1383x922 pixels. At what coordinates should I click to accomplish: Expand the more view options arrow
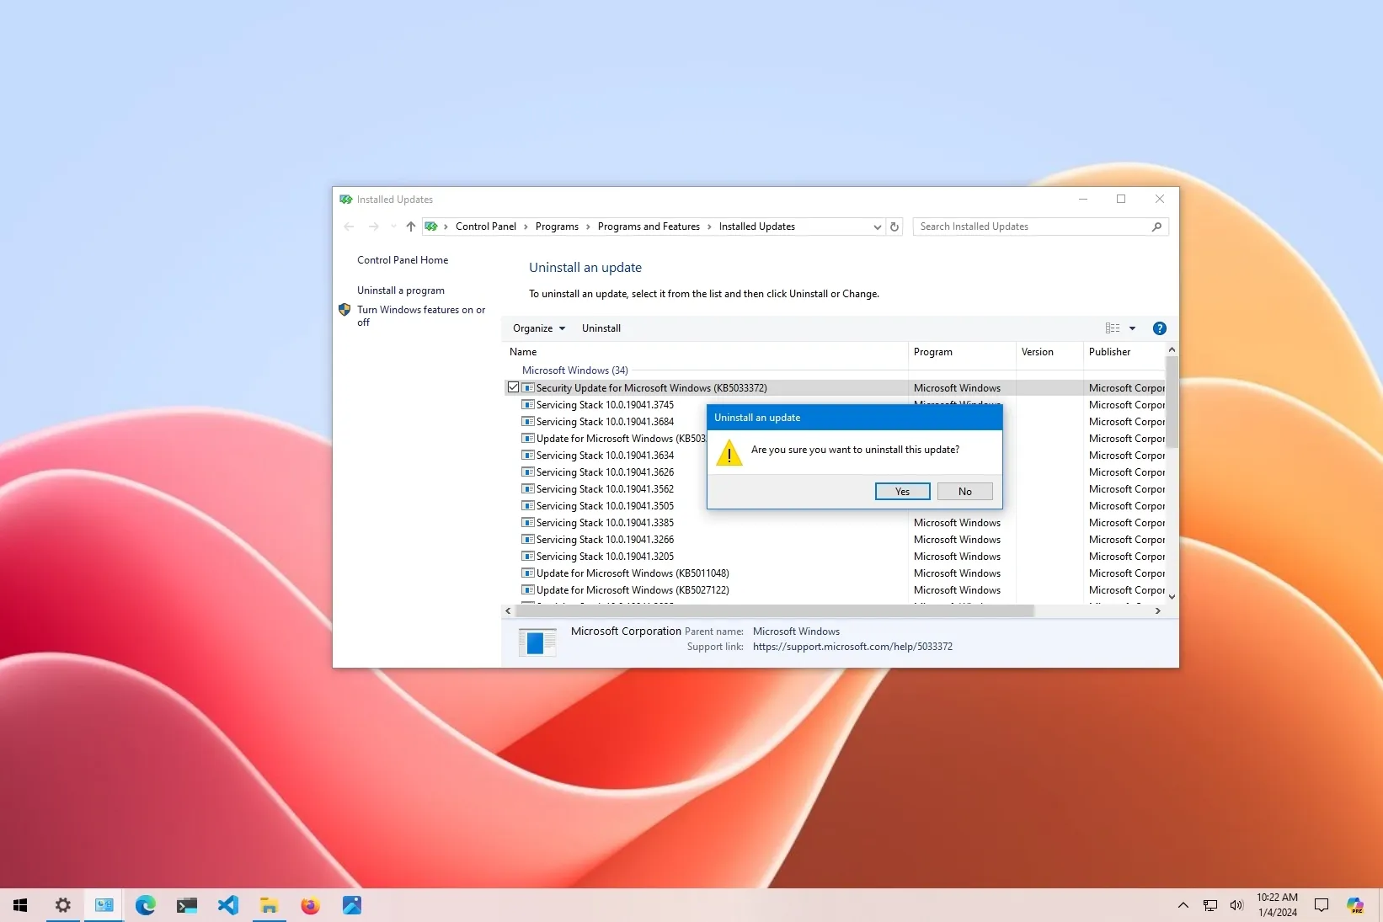pyautogui.click(x=1133, y=328)
